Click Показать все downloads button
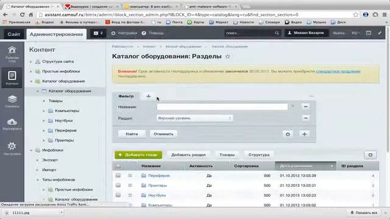This screenshot has height=219, width=390. pos(363,213)
